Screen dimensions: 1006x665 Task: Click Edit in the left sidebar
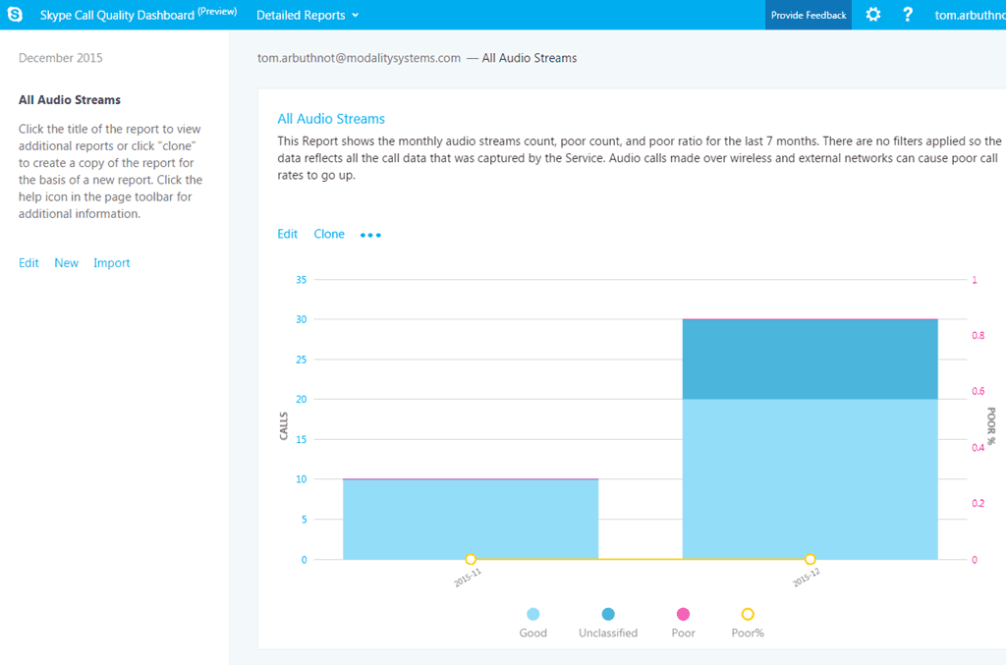pos(28,263)
